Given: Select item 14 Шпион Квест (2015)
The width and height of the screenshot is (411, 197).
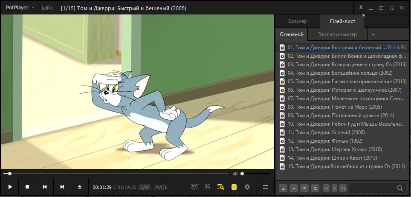Looking at the screenshot, I should point(342,158).
